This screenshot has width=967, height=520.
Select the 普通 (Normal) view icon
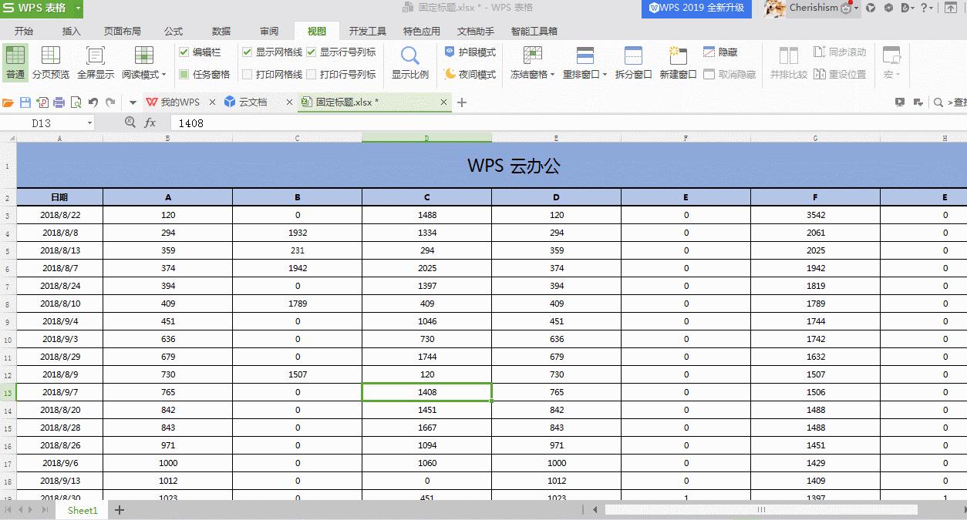(14, 62)
